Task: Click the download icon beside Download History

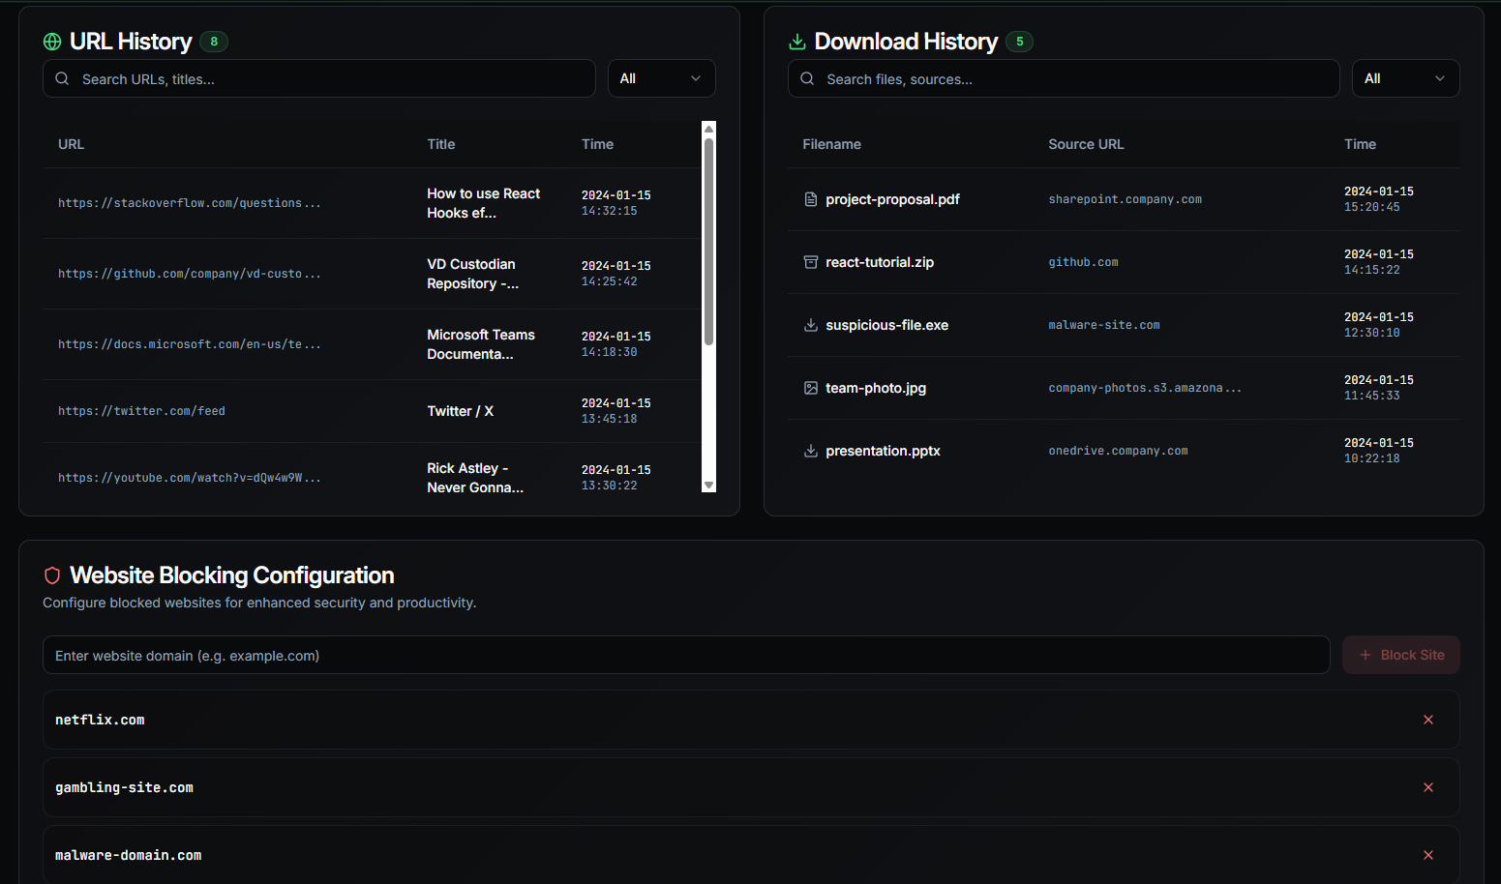Action: (797, 42)
